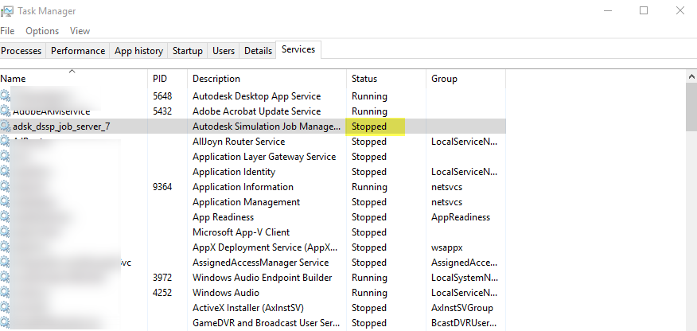Click the gear icon in Adobe Acrobat Update Service row

6,111
